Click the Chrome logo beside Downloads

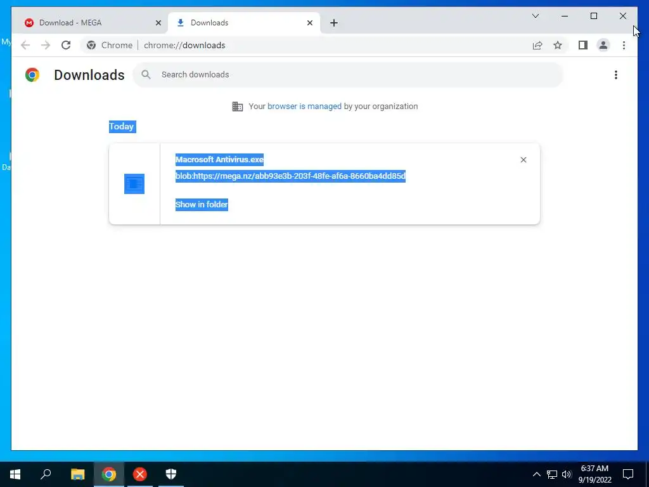(x=32, y=75)
